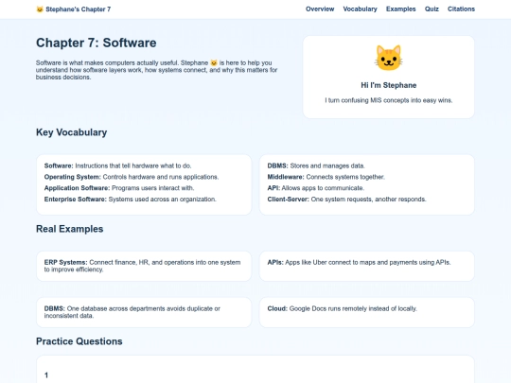This screenshot has height=383, width=511.
Task: Select the Application Software definition
Action: [x=119, y=188]
